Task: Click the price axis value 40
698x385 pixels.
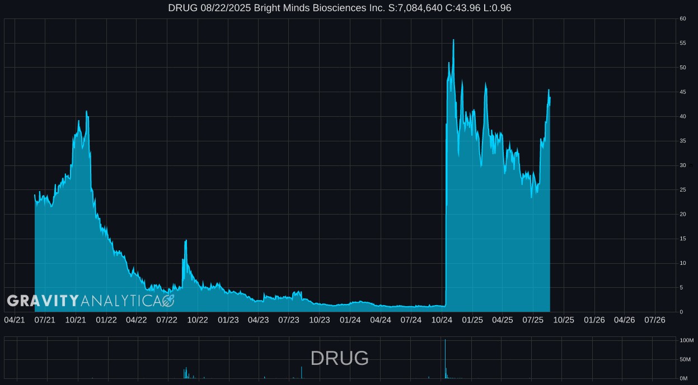Action: pos(683,117)
